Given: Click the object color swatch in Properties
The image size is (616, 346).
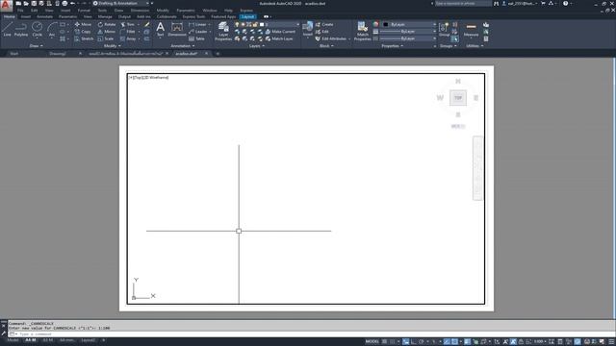Looking at the screenshot, I should [386, 24].
